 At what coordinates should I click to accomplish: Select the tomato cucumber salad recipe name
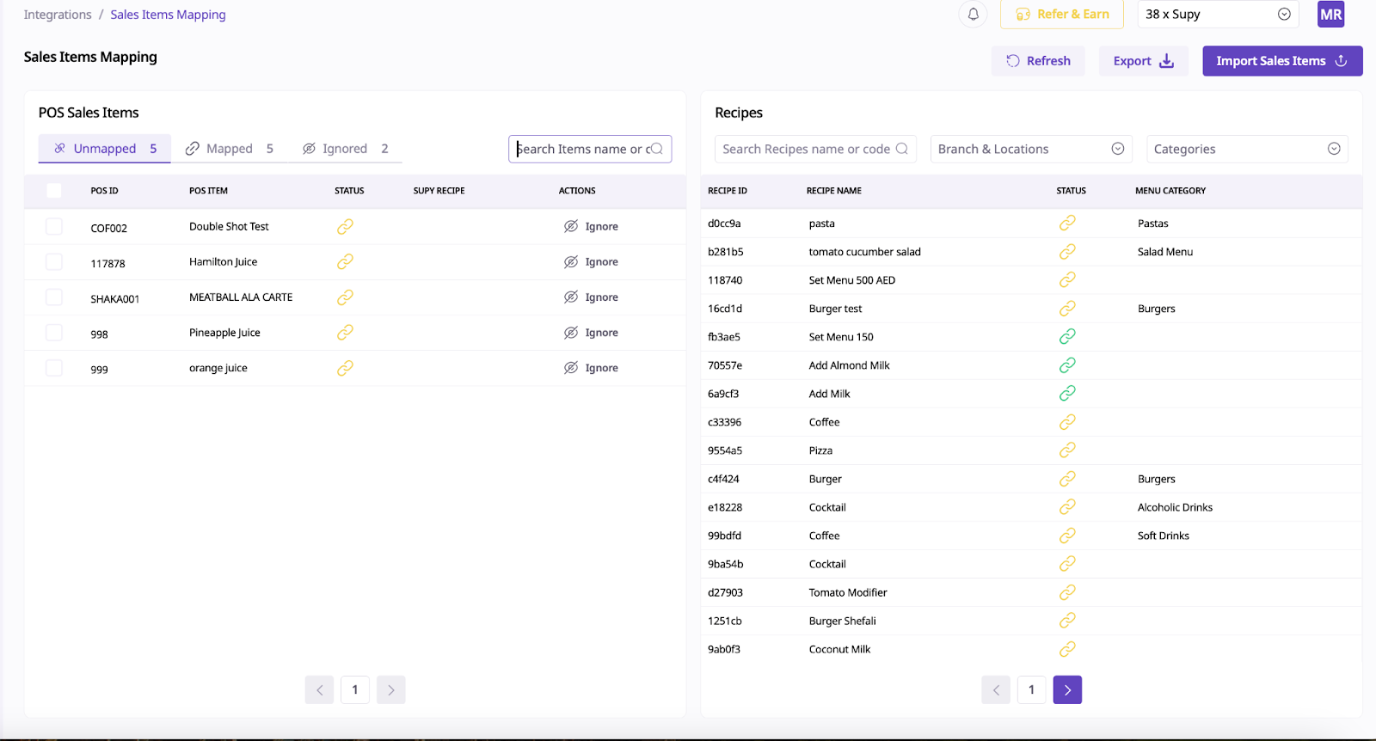pos(864,252)
